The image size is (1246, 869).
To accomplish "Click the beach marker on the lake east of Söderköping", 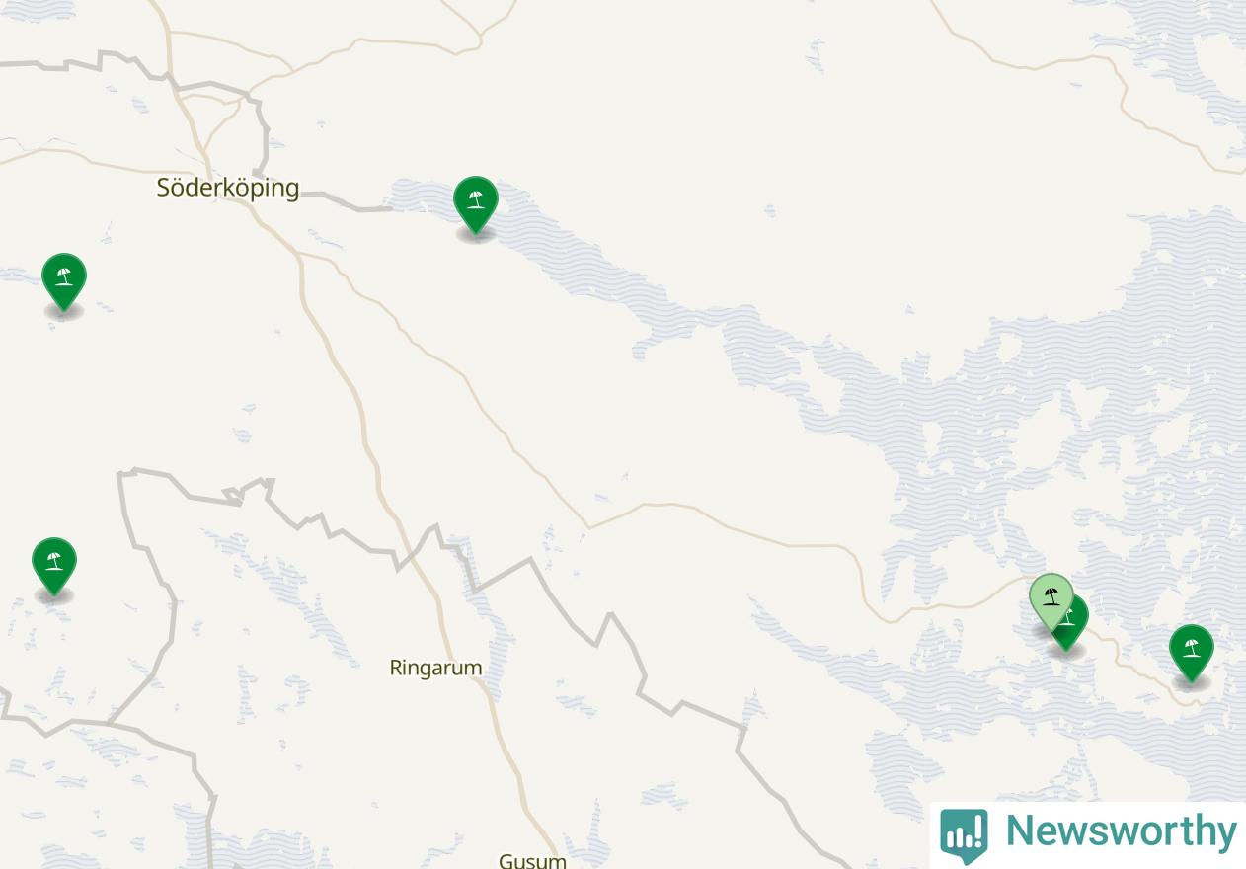I will coord(475,203).
